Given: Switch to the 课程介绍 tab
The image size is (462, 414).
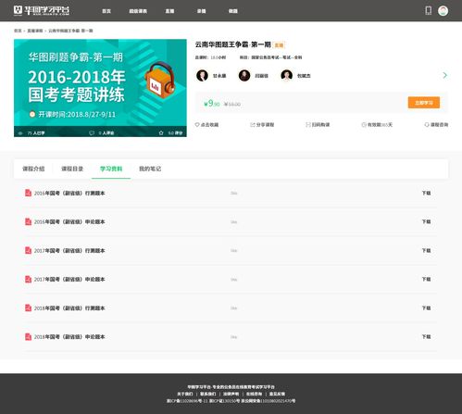Looking at the screenshot, I should (x=33, y=169).
